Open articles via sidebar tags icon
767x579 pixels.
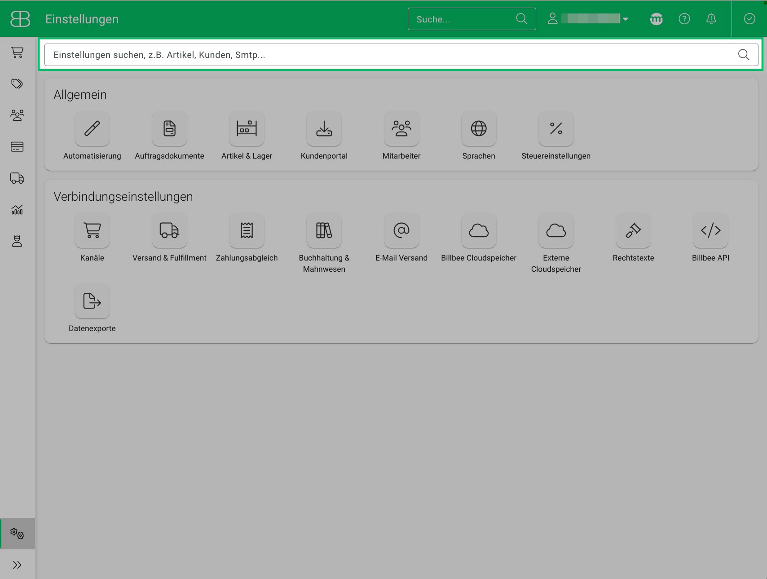click(17, 84)
